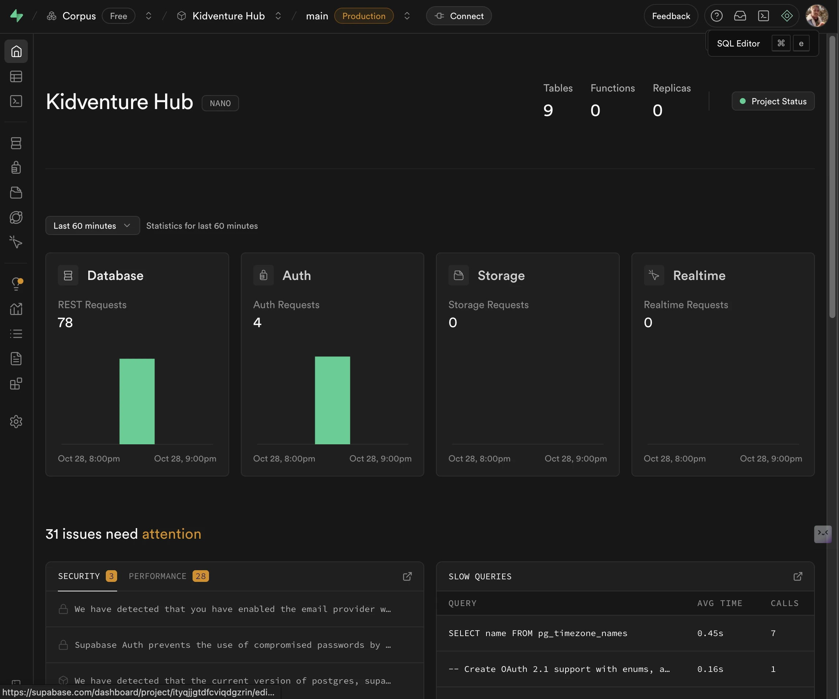The image size is (839, 699).
Task: Open the Table Editor in sidebar
Action: pos(16,76)
